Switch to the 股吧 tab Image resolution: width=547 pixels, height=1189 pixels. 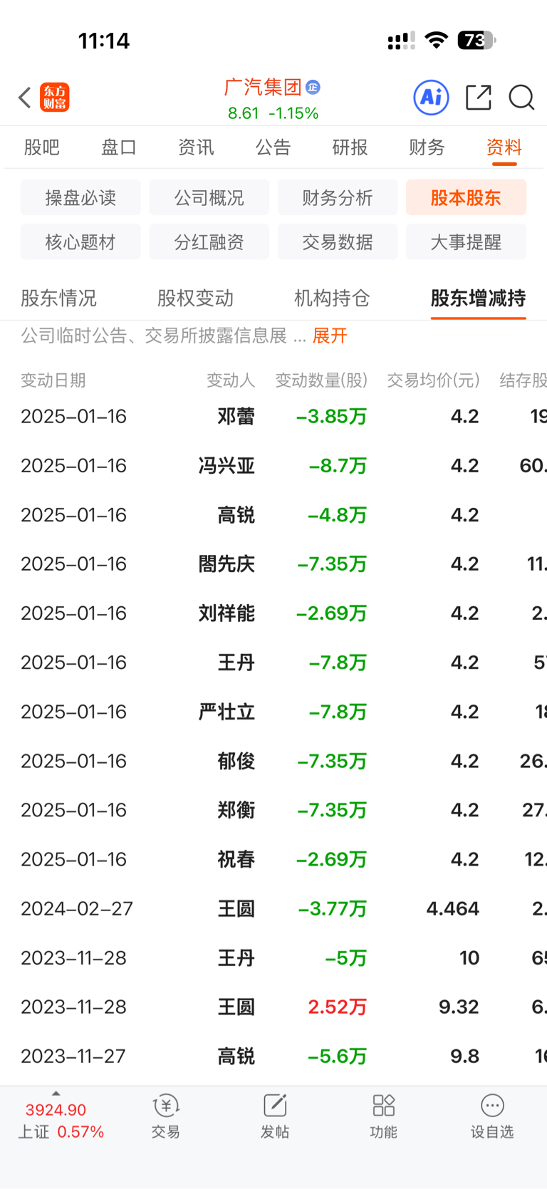coord(42,147)
